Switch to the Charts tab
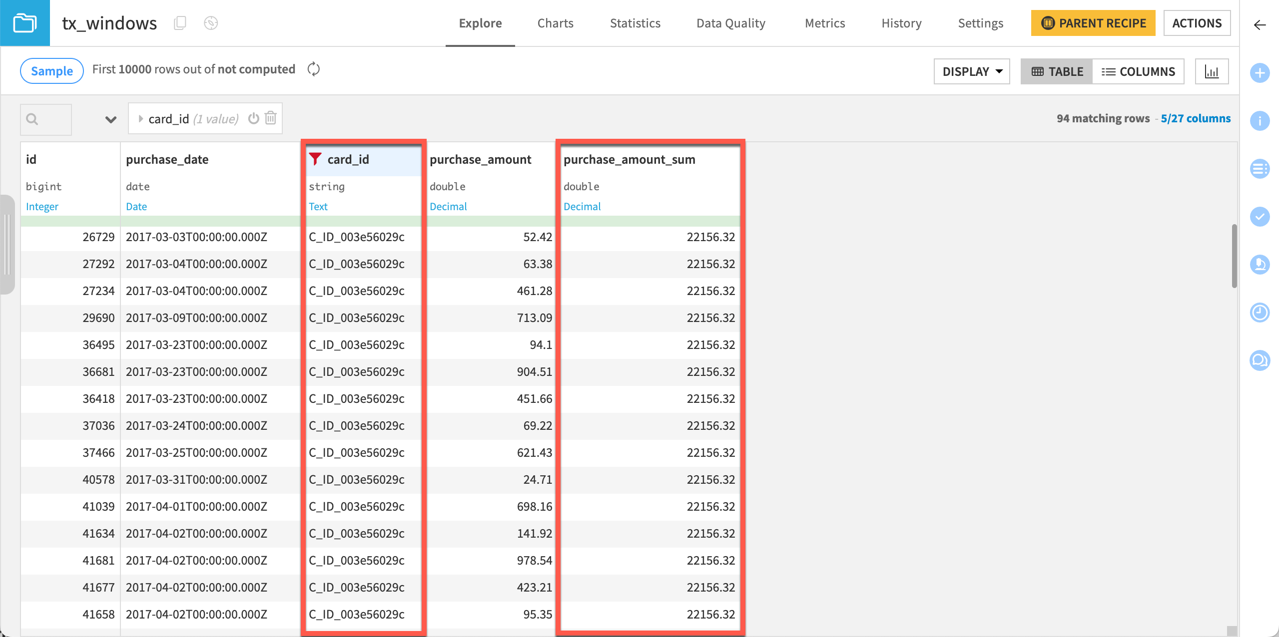Image resolution: width=1279 pixels, height=637 pixels. coord(555,23)
